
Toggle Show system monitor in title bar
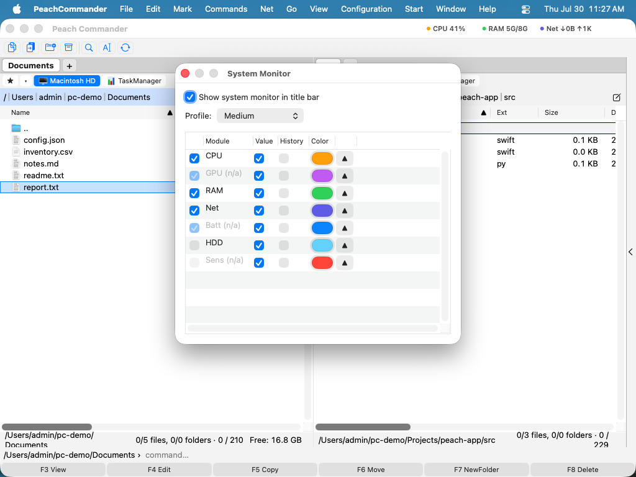coord(190,97)
